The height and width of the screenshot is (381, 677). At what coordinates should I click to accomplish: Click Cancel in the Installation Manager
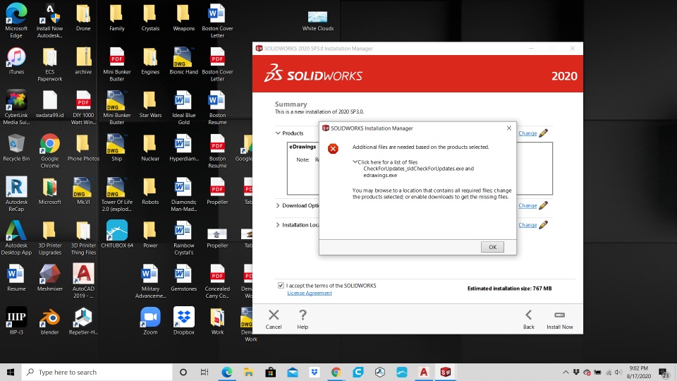(274, 319)
